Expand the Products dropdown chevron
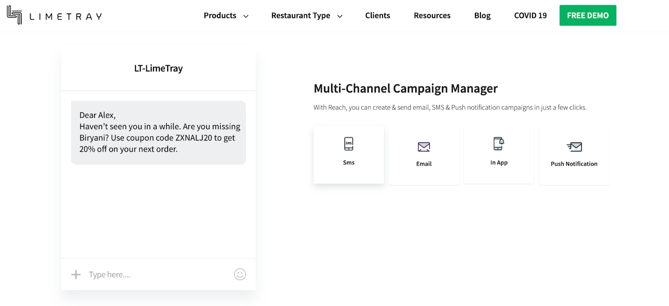This screenshot has height=306, width=669. (x=246, y=16)
